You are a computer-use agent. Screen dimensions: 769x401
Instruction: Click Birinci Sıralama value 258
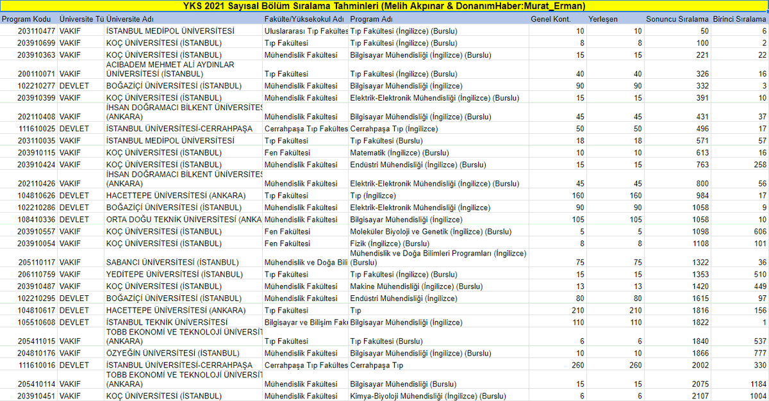[740, 165]
